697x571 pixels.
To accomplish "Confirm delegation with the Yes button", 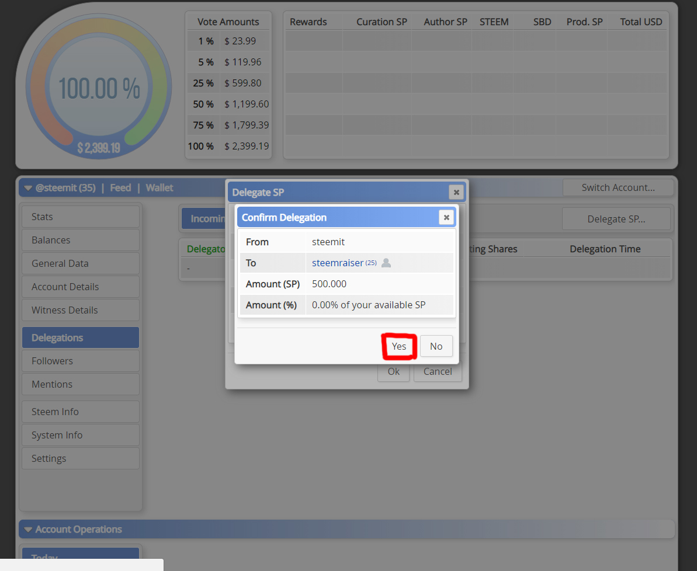I will tap(398, 346).
